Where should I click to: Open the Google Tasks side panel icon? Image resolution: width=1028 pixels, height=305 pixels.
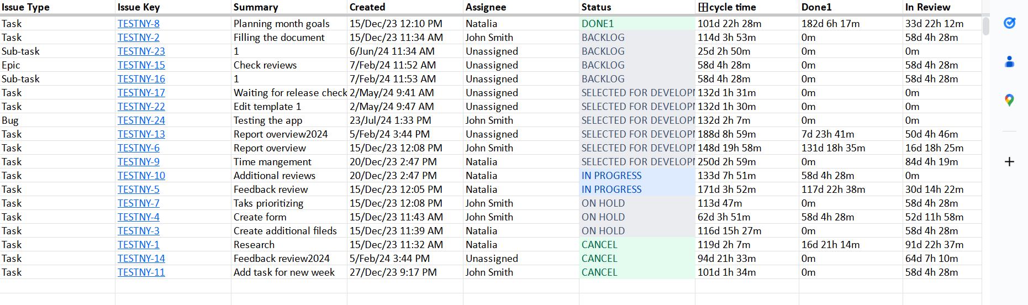coord(1009,23)
